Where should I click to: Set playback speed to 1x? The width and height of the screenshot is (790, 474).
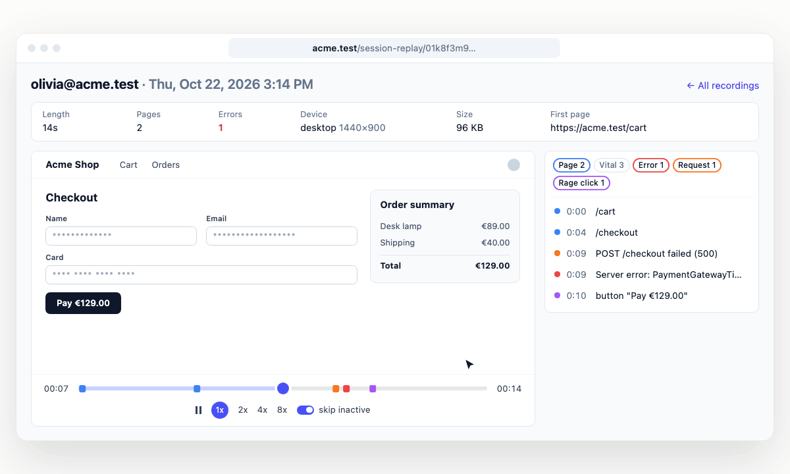(x=220, y=410)
